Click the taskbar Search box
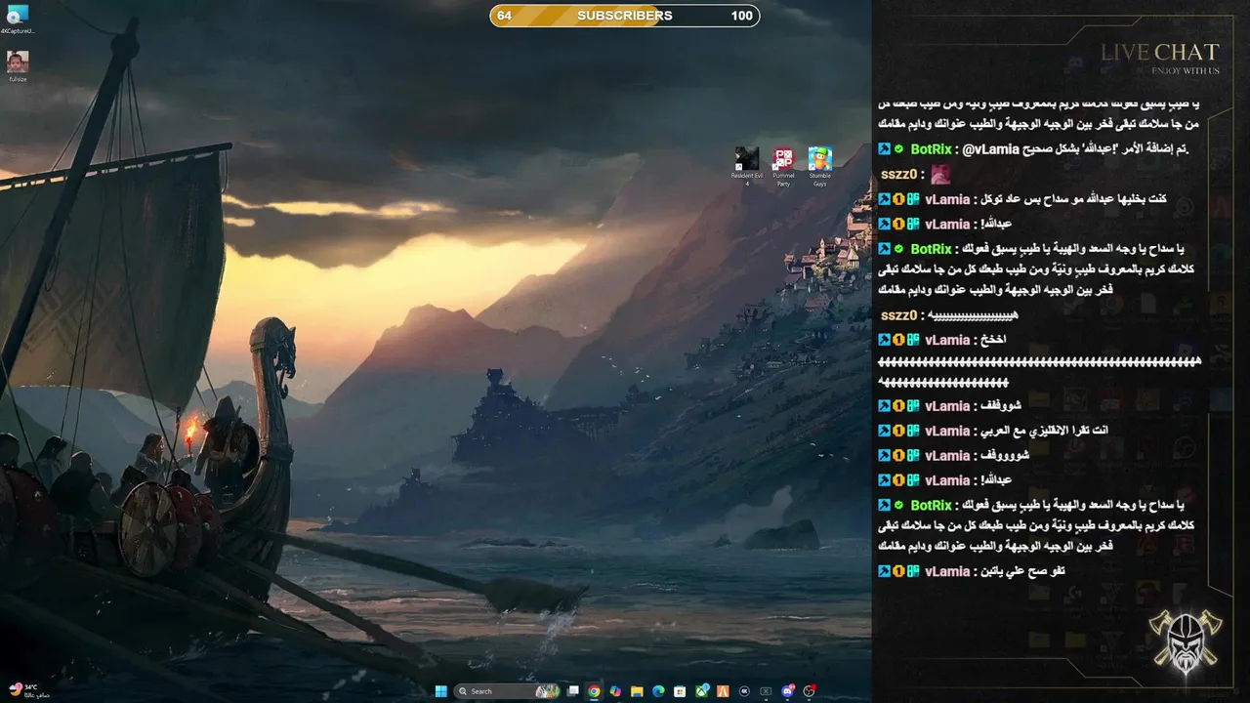The height and width of the screenshot is (703, 1250). (508, 691)
